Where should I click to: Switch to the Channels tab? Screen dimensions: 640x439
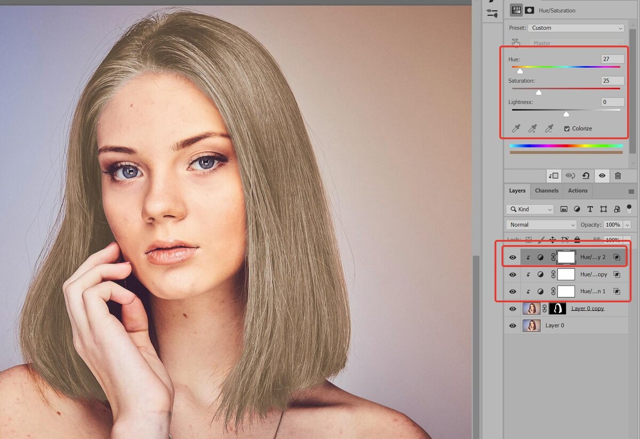[547, 191]
